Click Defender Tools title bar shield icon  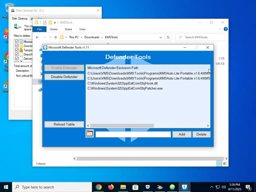click(45, 47)
